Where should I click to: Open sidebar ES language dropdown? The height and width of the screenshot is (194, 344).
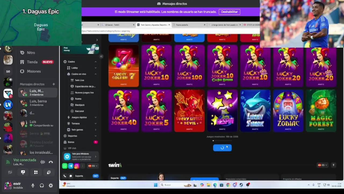click(93, 166)
